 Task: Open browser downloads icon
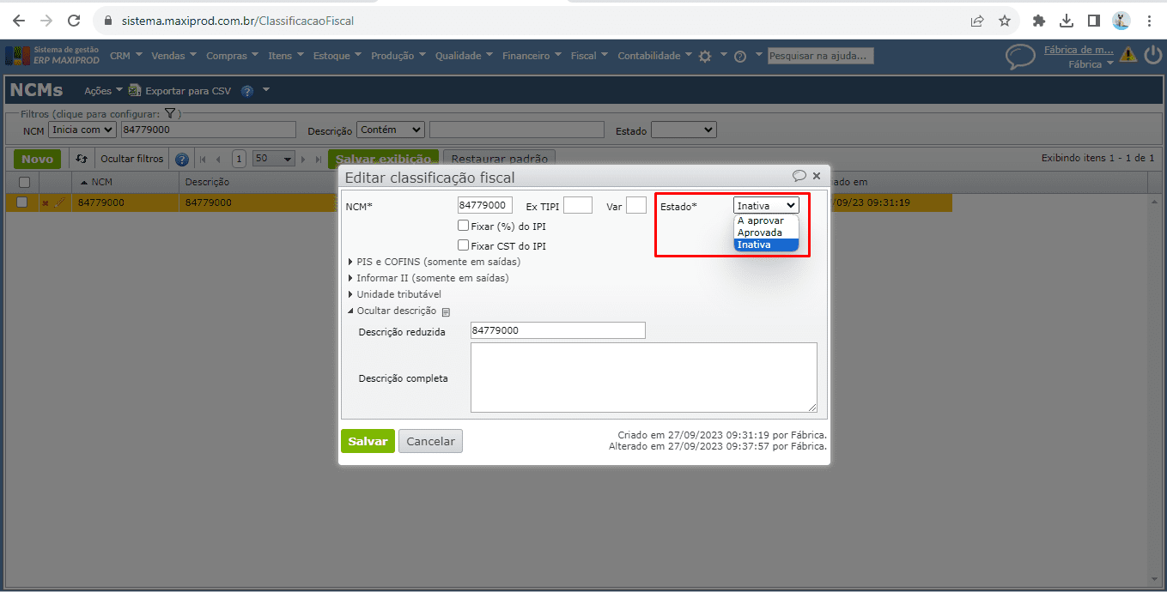click(1067, 21)
